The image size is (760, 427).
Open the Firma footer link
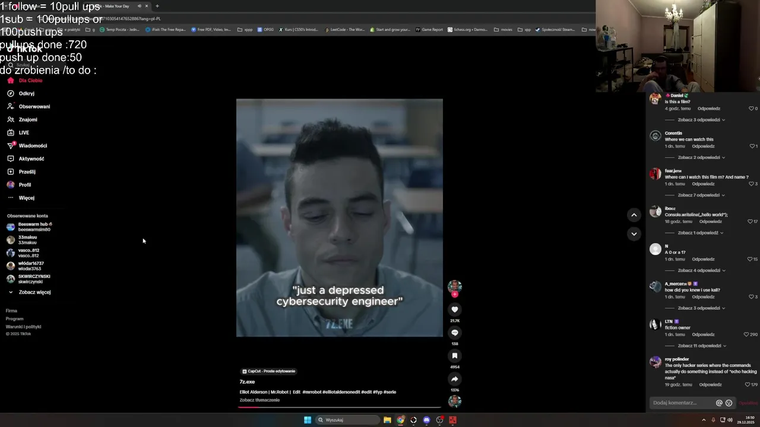coord(11,311)
